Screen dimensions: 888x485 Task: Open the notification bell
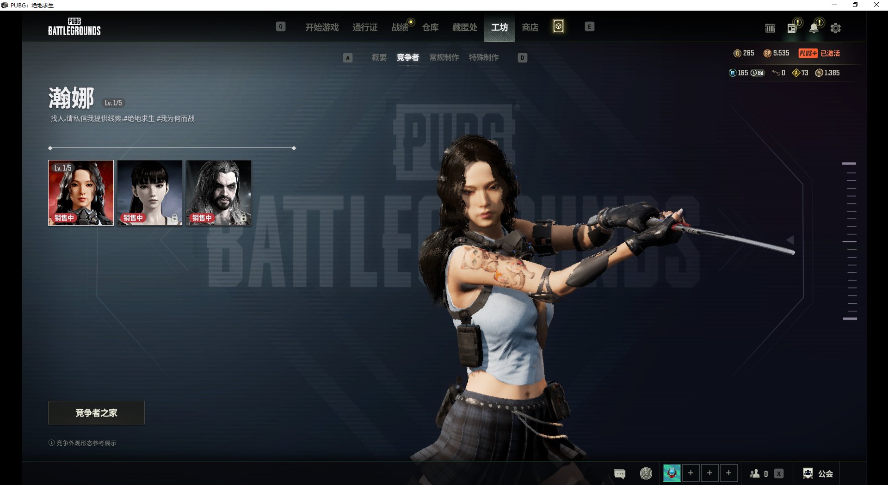point(814,28)
